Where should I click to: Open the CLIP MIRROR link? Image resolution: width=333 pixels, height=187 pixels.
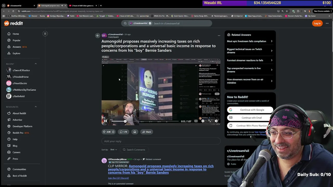click(161, 169)
